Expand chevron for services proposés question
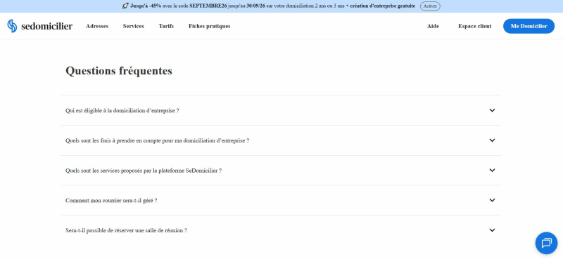Screen dimensions: 563x259 pos(492,170)
